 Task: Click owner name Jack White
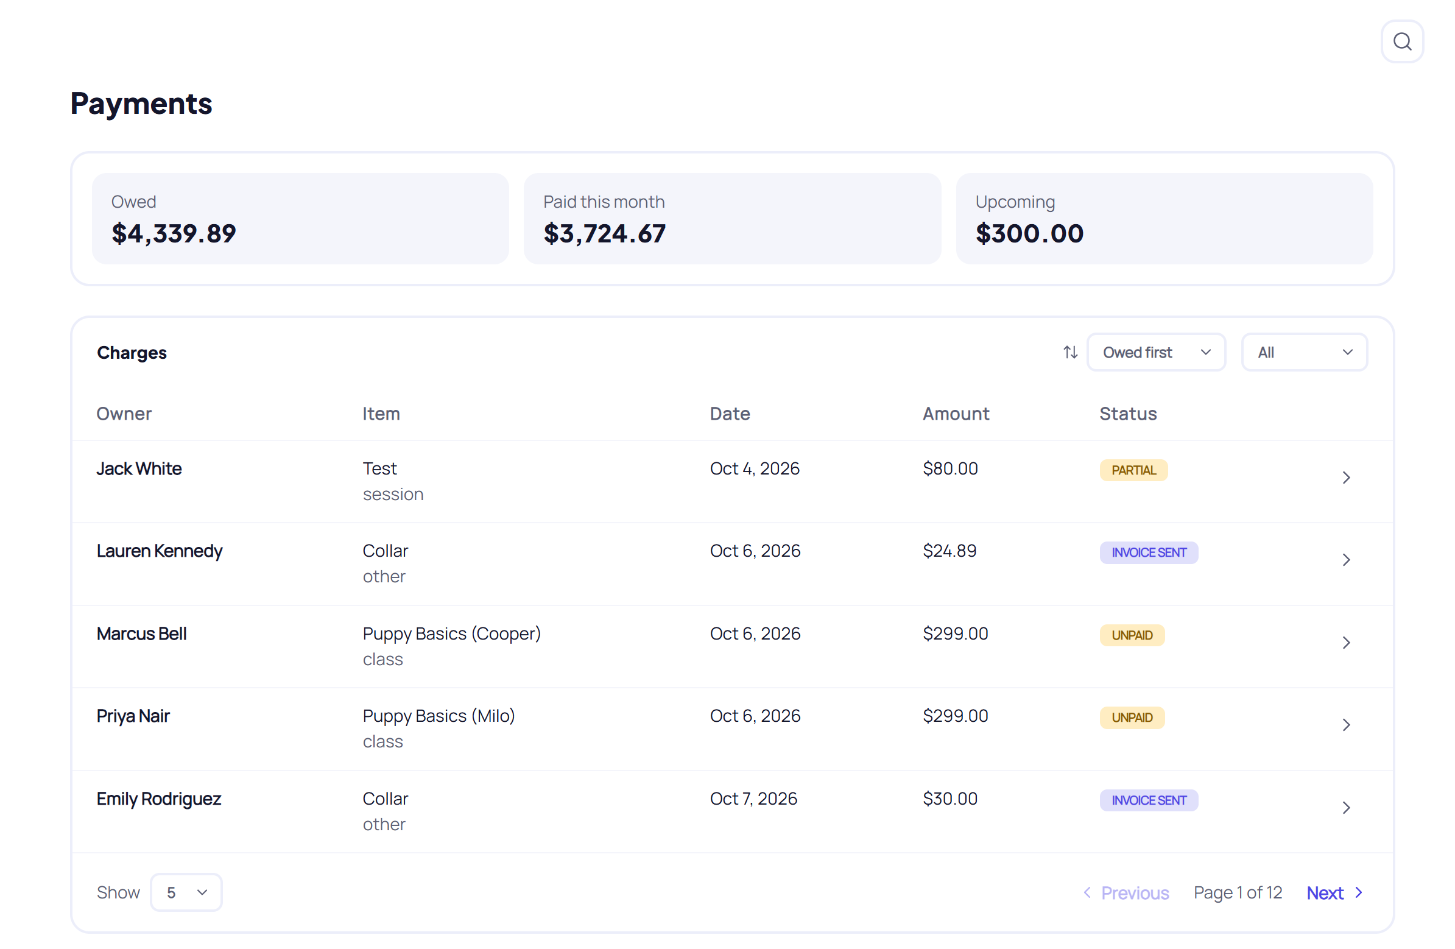[x=139, y=468]
